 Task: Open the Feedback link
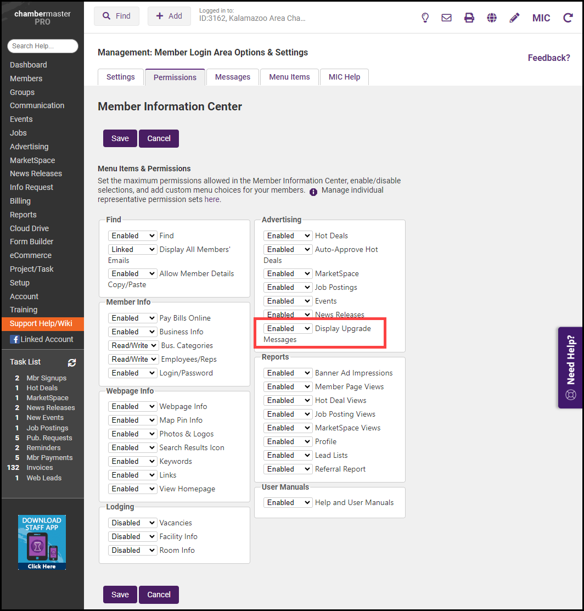click(548, 58)
